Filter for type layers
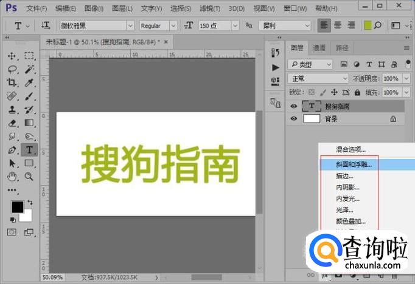 pos(369,64)
